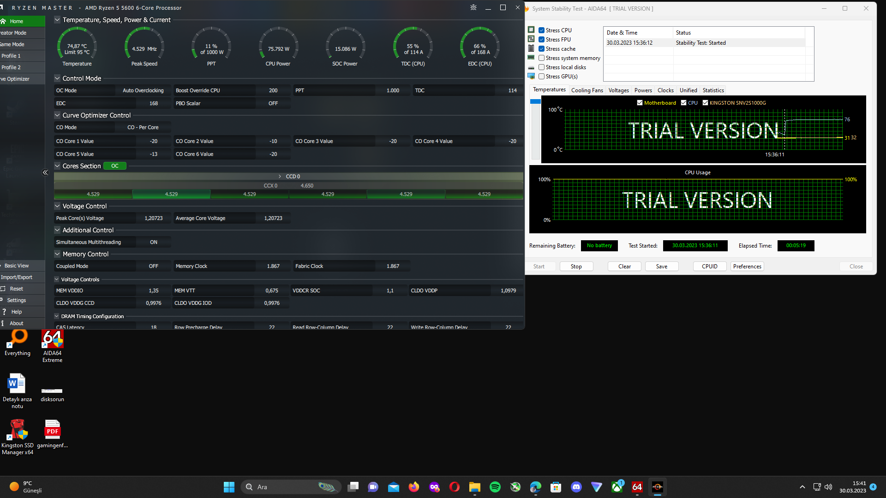Open the Statistics tab in AIDA64

(713, 90)
